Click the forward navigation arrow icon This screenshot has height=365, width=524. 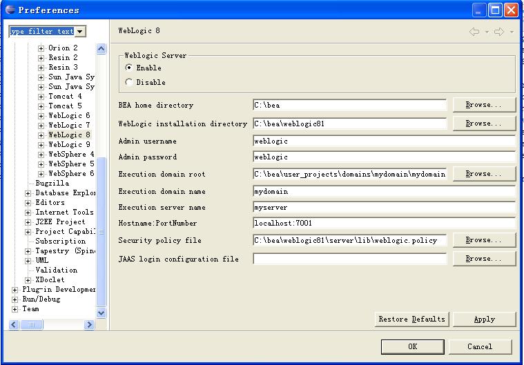tap(499, 32)
